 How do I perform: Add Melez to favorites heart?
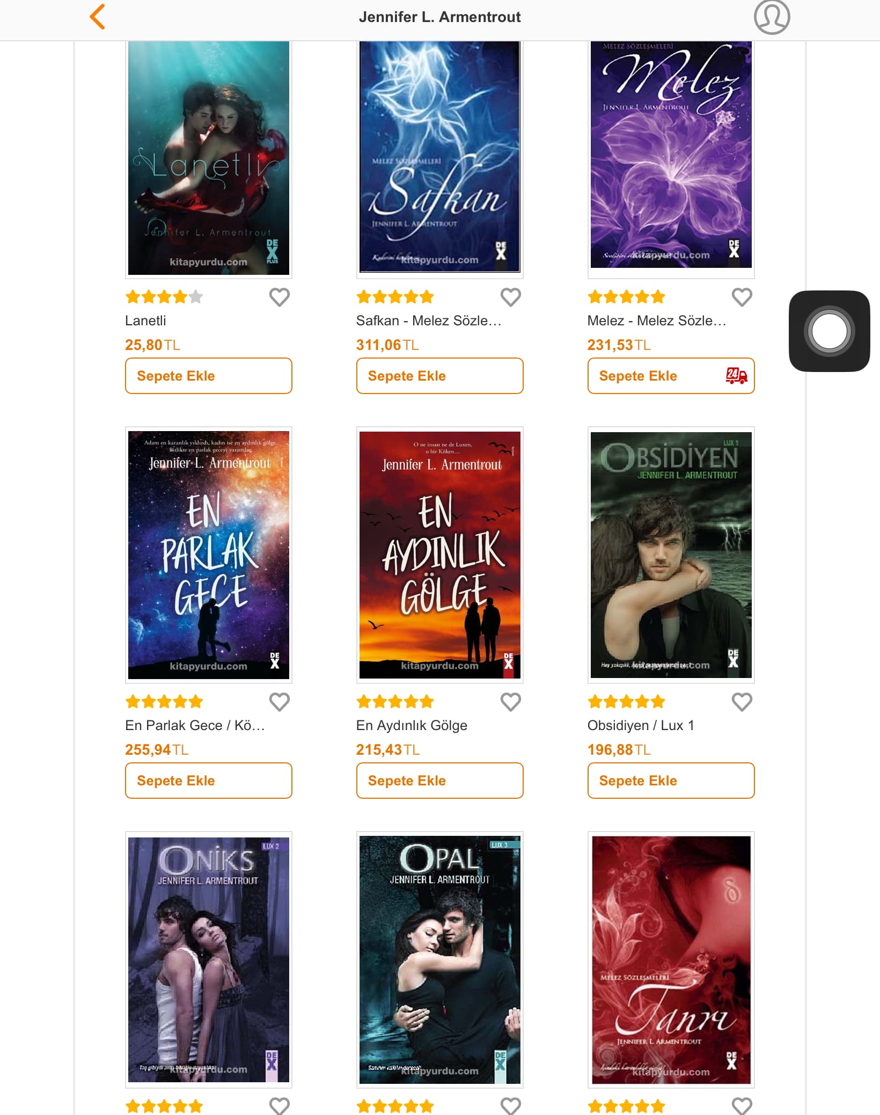coord(742,297)
